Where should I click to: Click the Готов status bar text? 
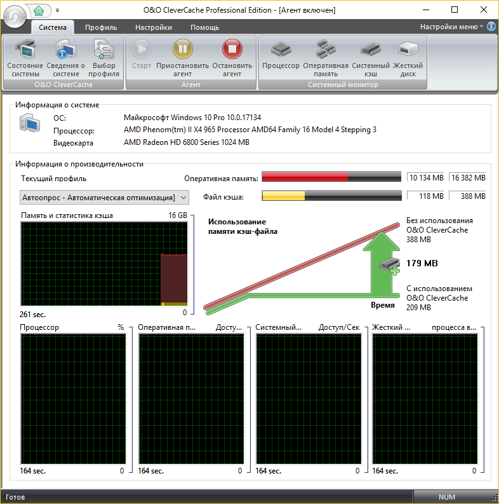[15, 497]
